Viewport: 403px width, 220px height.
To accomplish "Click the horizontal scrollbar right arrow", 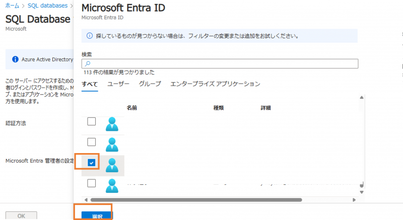I will point(354,200).
